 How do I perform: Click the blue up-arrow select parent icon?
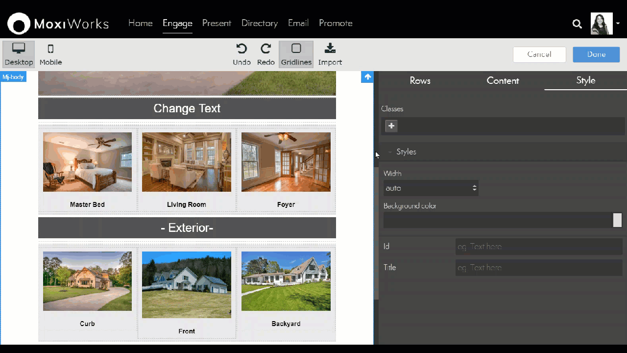click(367, 77)
